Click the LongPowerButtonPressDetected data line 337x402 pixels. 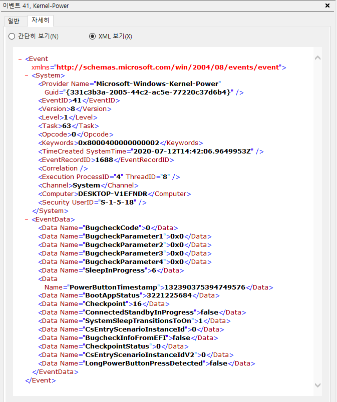[x=135, y=363]
